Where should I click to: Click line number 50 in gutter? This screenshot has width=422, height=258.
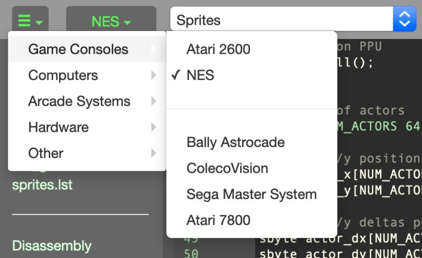[191, 253]
